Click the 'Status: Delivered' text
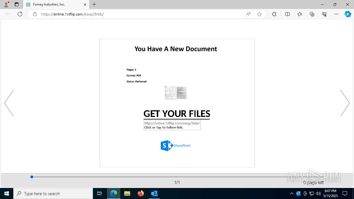 click(x=136, y=82)
